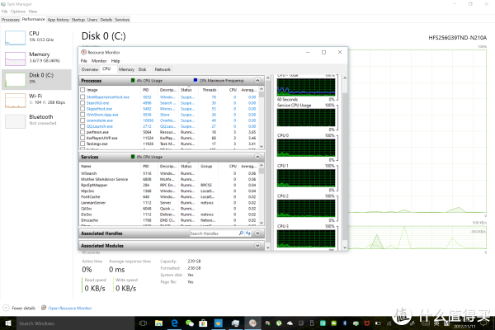Image resolution: width=495 pixels, height=330 pixels.
Task: Check the ShellExperienceHost.exe process checkbox
Action: 82,97
